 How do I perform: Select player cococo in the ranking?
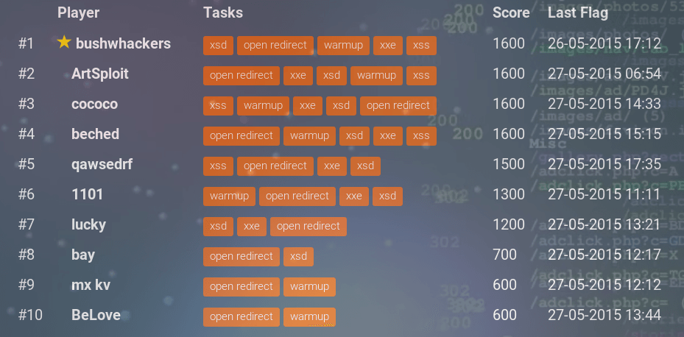94,104
